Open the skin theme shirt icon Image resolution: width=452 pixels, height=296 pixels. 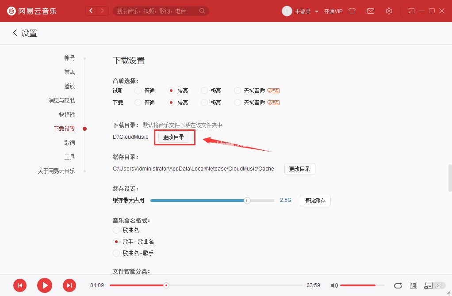[x=352, y=11]
